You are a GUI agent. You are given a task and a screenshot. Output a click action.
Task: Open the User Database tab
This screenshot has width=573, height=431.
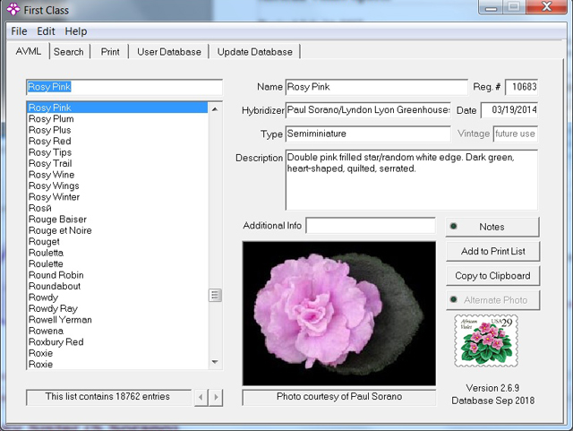point(169,52)
